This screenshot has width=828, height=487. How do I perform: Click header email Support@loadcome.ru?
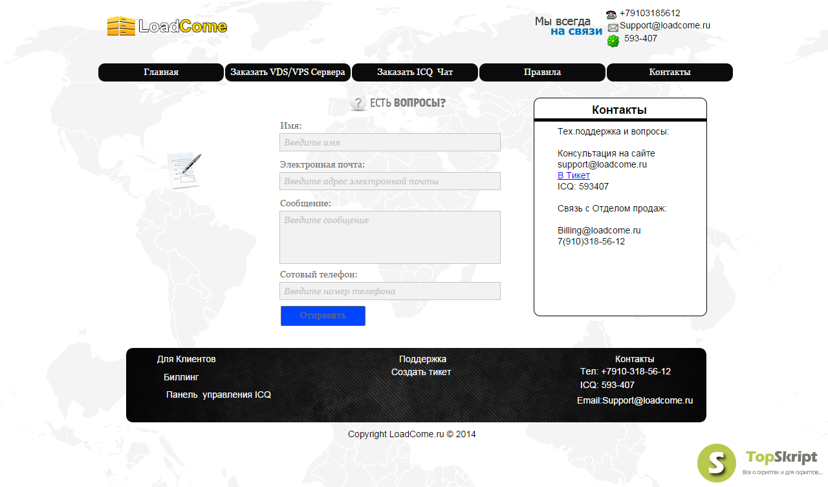[x=665, y=26]
